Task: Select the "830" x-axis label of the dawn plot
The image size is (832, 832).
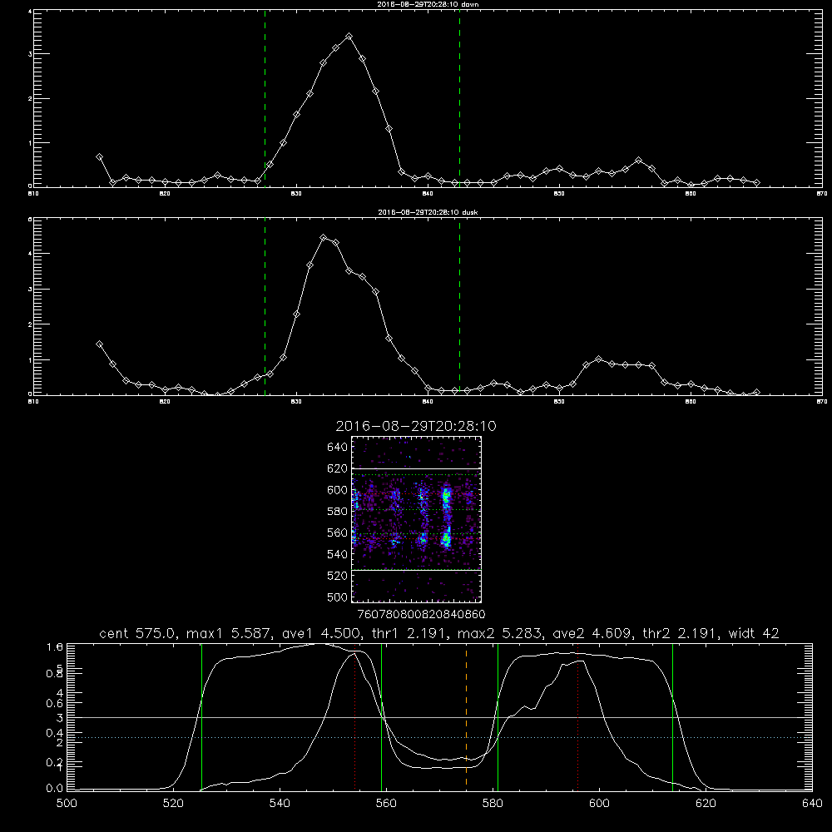Action: 296,194
